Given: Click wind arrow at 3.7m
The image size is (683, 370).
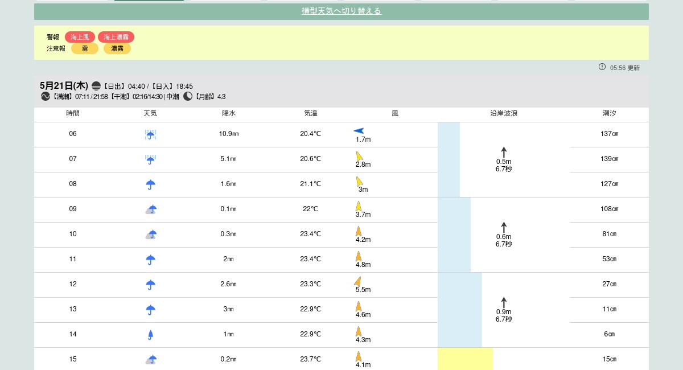Looking at the screenshot, I should coord(359,206).
